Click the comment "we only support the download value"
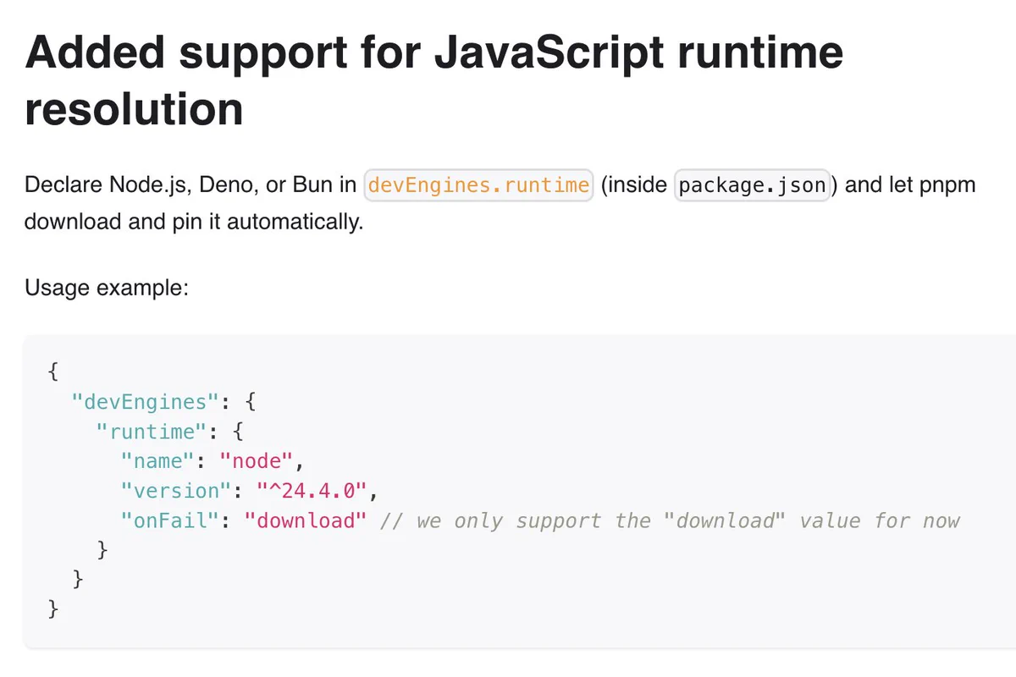 pos(671,520)
